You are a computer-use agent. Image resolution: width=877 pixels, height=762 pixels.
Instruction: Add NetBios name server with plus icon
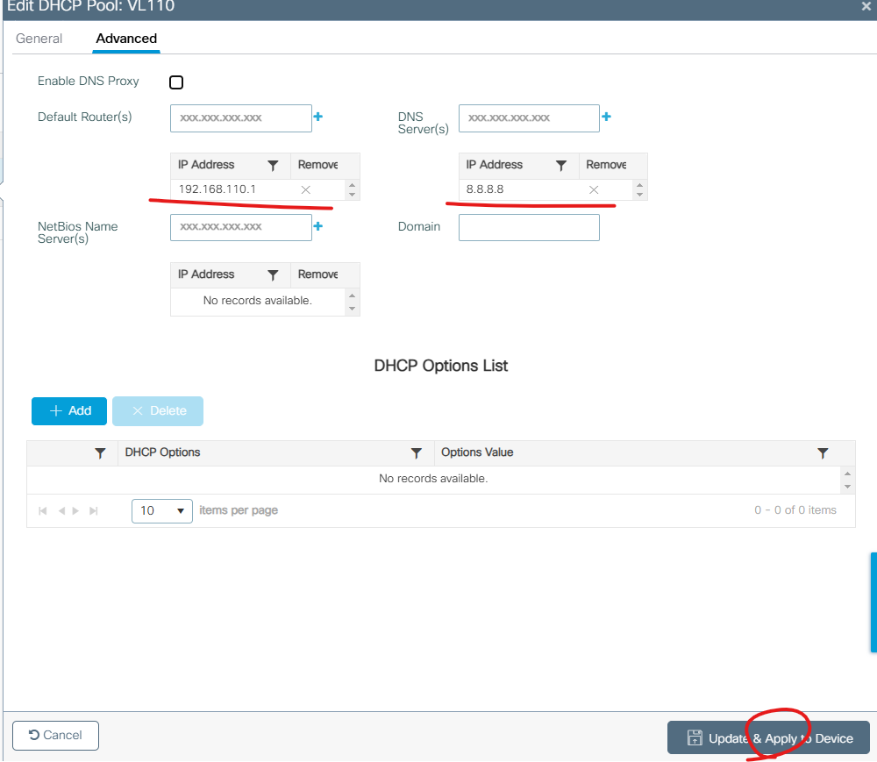click(318, 226)
